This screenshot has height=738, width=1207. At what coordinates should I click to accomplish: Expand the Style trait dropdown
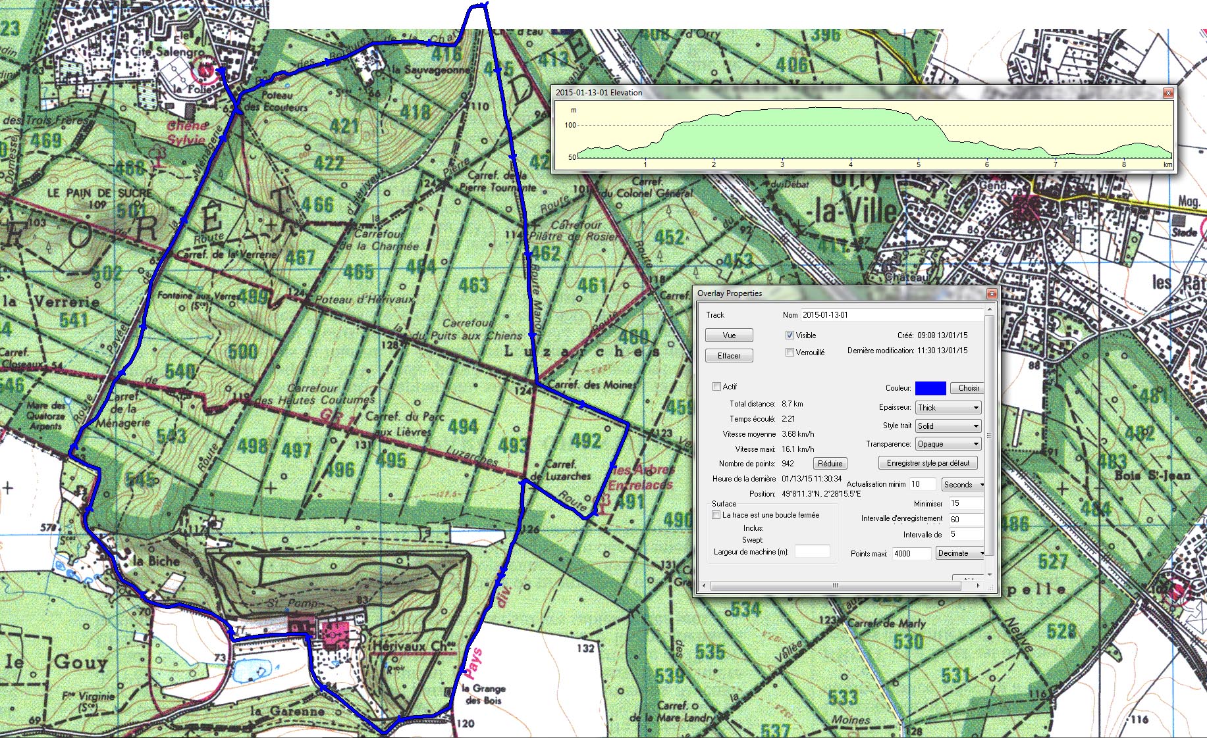[x=948, y=426]
